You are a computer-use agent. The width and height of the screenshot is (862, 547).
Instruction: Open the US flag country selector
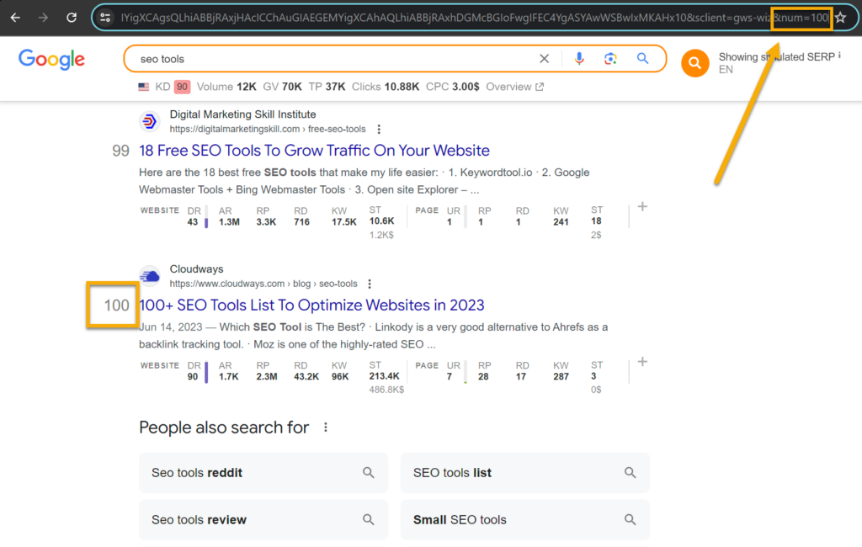click(x=143, y=86)
